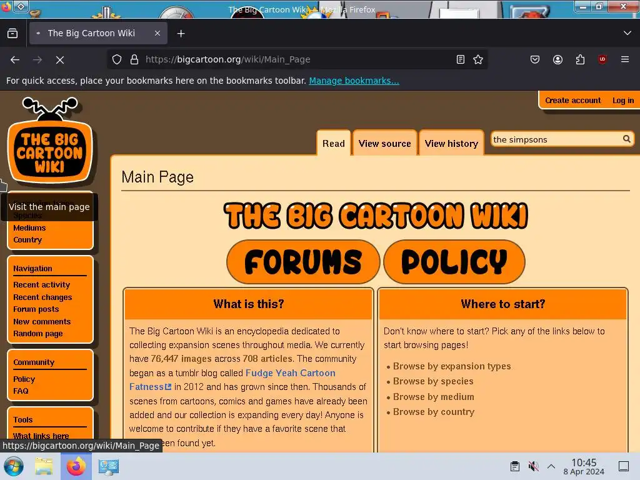Click the Manage bookmarks link
Screen dimensions: 640x480
coord(354,81)
